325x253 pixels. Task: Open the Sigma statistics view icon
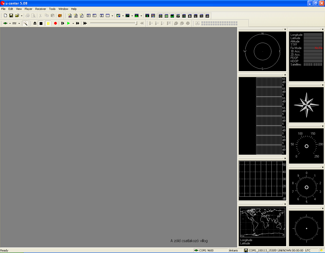pyautogui.click(x=102, y=16)
